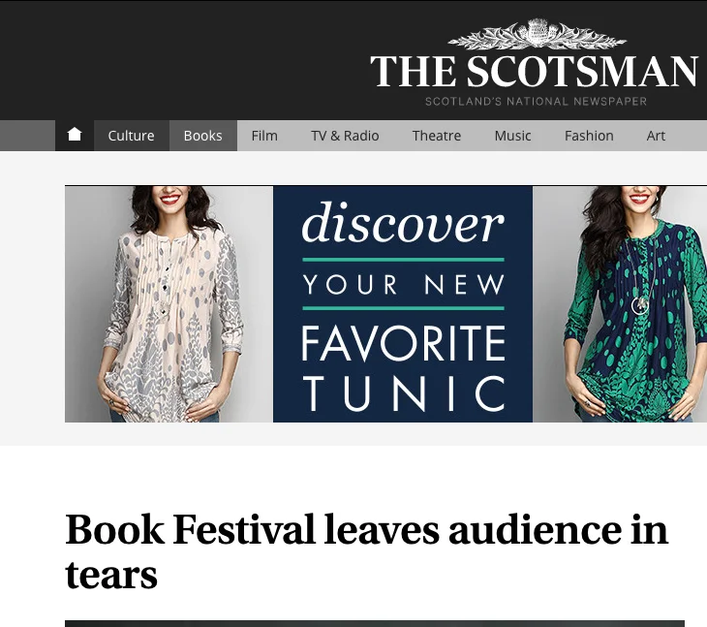Go to the Art section
The width and height of the screenshot is (707, 627).
(656, 136)
